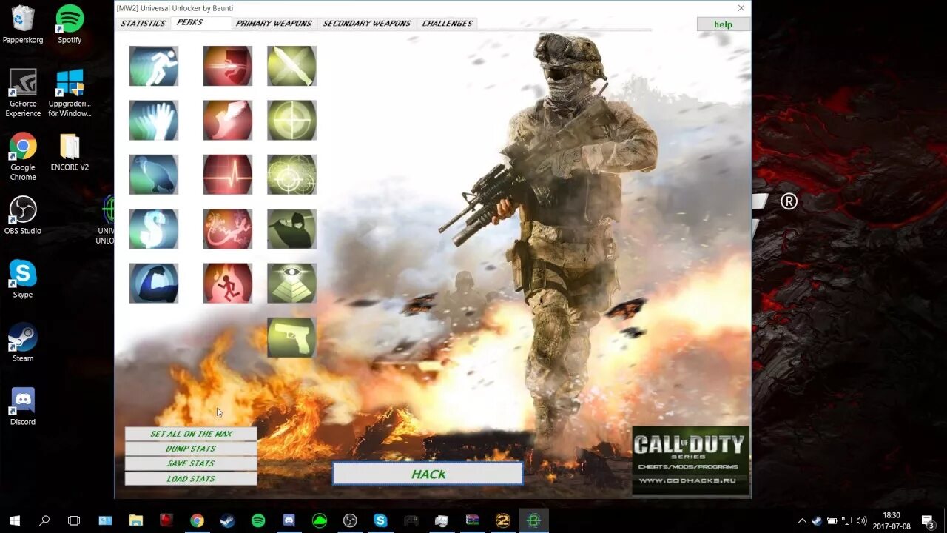
Task: Switch to the Challenges tab
Action: coord(447,23)
